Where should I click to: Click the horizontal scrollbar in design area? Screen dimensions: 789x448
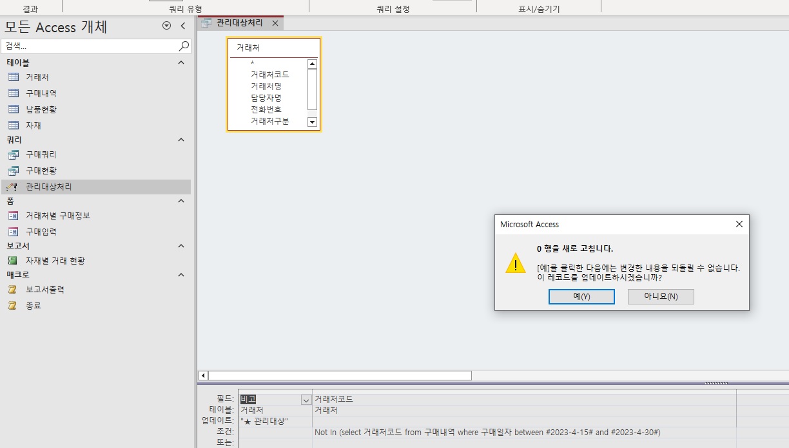[340, 375]
